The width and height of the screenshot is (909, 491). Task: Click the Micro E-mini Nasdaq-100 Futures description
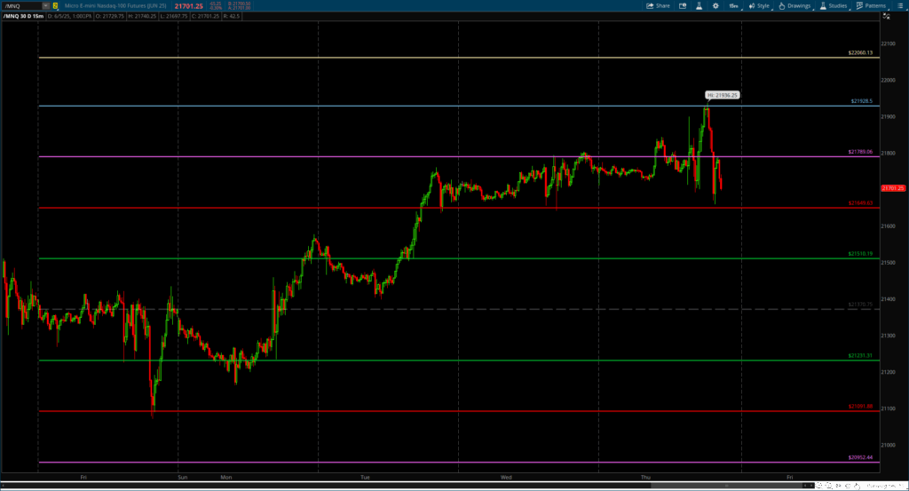[115, 6]
